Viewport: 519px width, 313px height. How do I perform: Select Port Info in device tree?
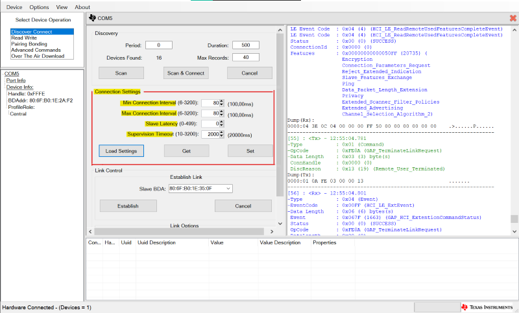coord(16,80)
